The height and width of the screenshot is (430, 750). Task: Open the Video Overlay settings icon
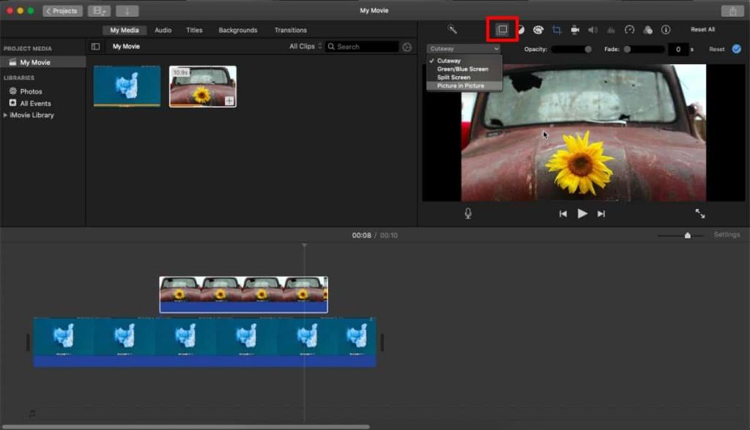pos(502,29)
